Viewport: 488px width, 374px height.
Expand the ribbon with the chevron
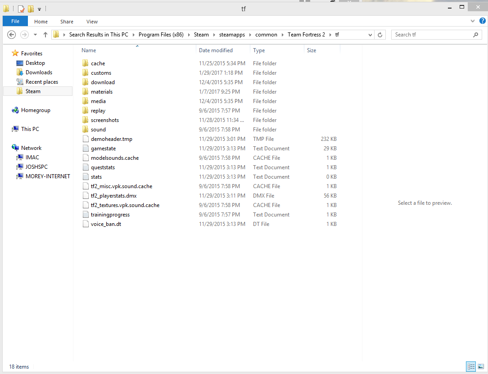[x=473, y=21]
